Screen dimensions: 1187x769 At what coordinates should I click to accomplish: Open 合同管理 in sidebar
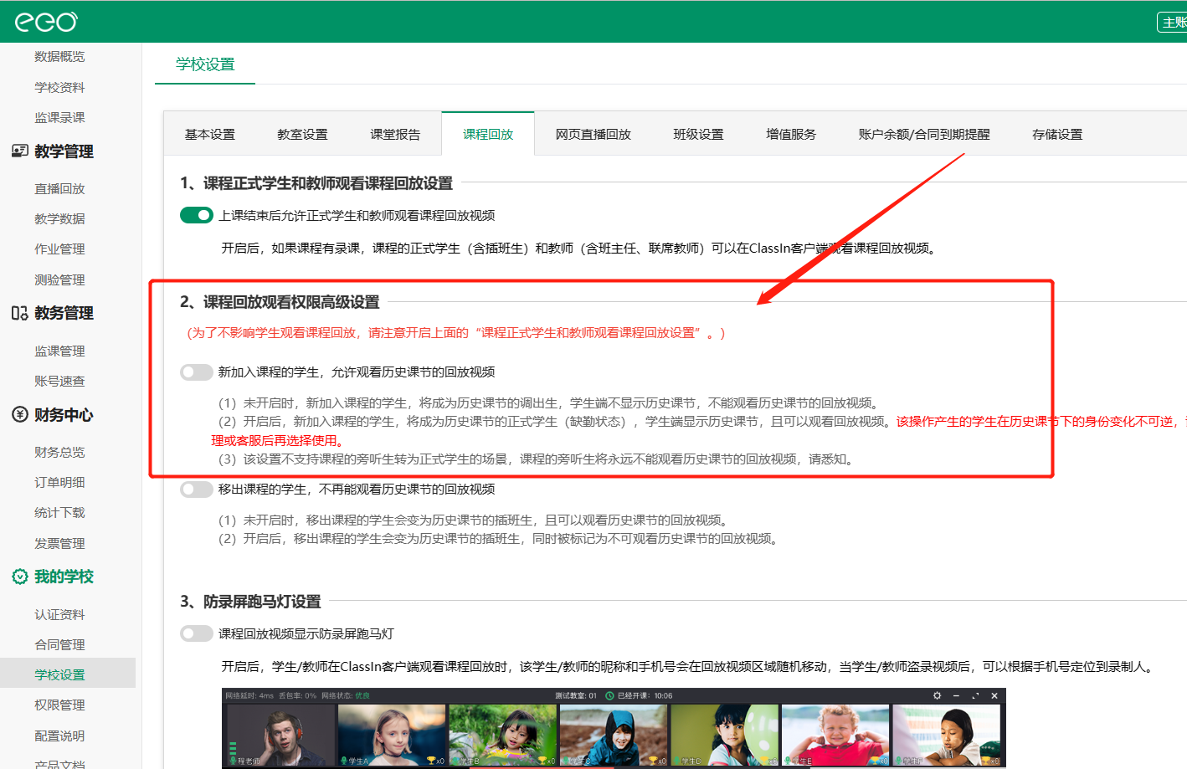tap(59, 644)
